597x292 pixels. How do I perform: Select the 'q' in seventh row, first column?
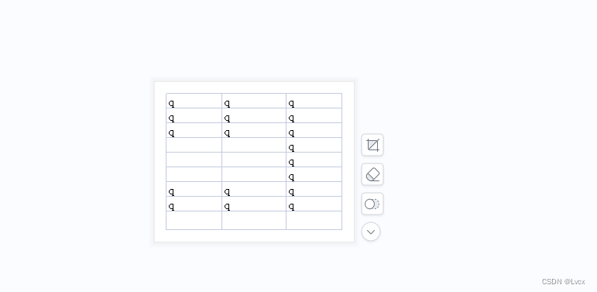[172, 192]
